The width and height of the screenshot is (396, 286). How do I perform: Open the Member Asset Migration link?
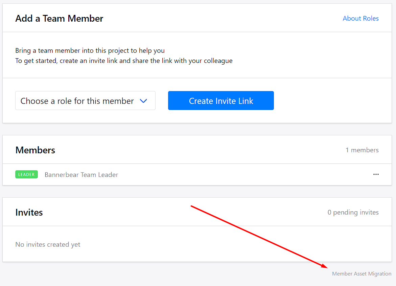click(x=362, y=274)
